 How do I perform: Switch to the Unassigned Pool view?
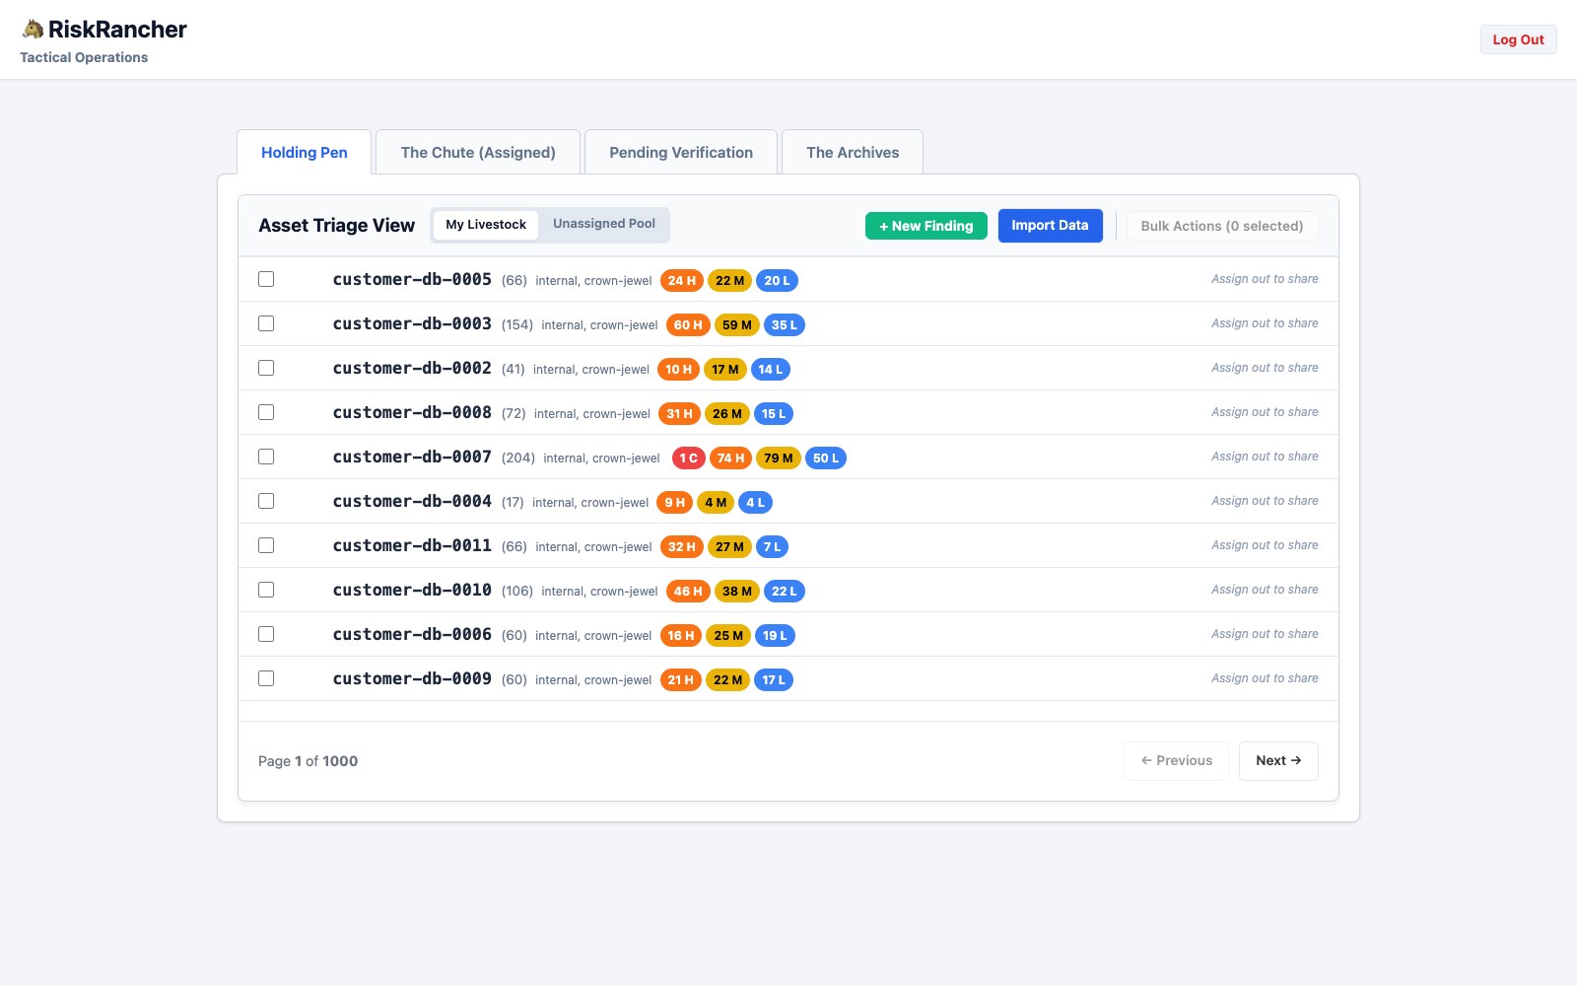click(604, 224)
